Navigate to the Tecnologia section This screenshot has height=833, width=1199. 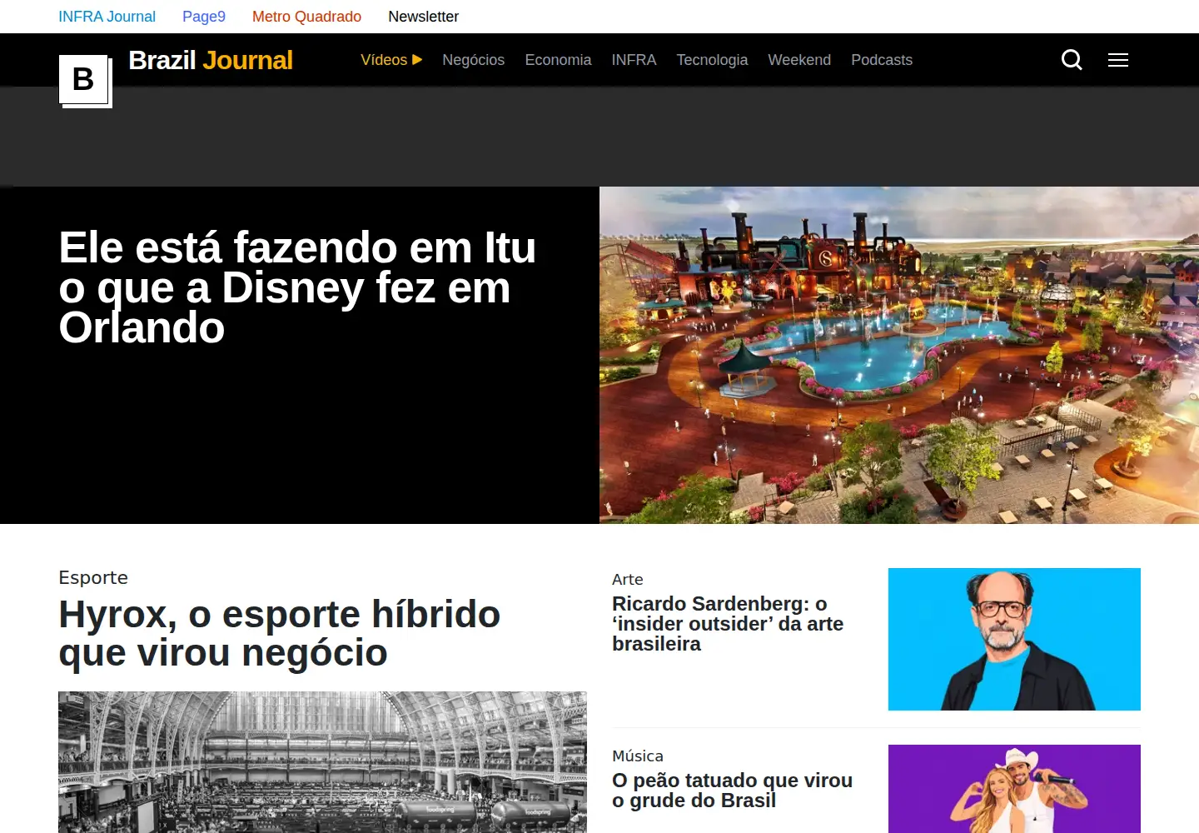712,60
